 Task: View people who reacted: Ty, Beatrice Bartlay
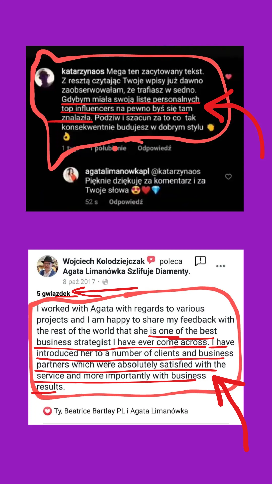pos(121,411)
